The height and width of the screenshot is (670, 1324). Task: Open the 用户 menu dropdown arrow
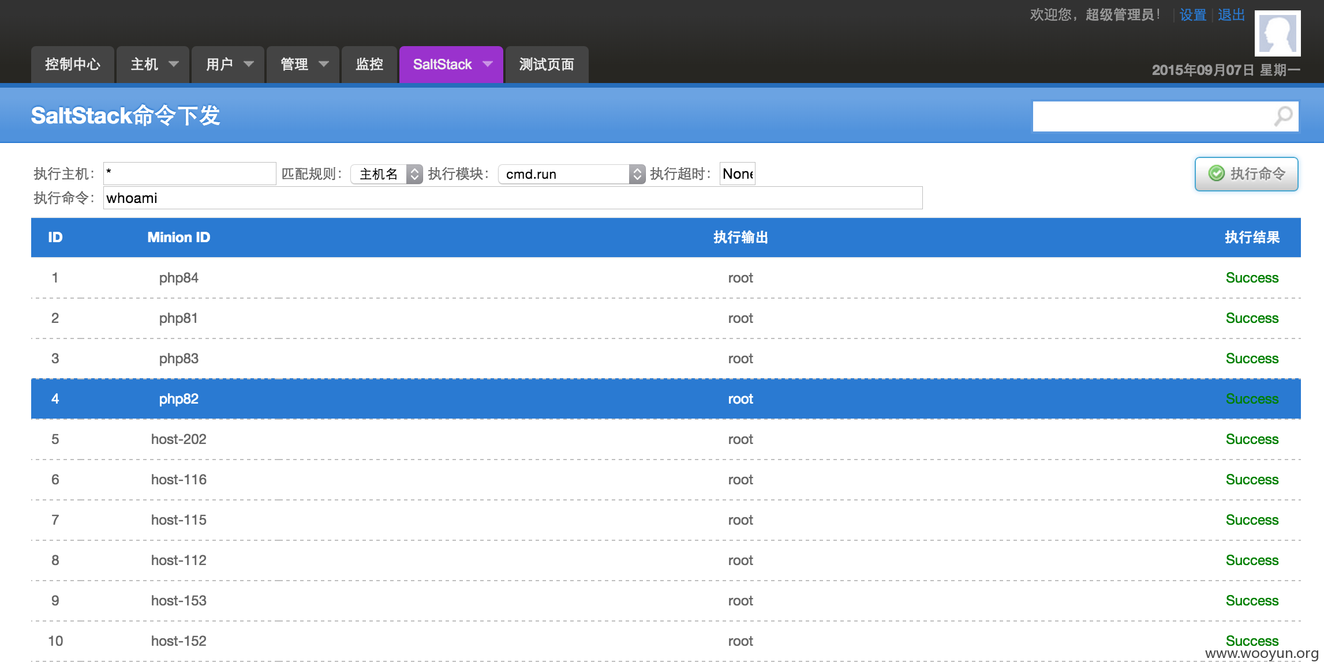(x=249, y=64)
